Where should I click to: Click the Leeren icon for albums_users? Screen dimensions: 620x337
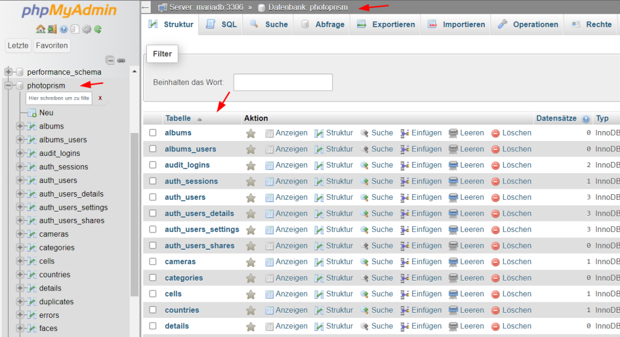(x=453, y=150)
